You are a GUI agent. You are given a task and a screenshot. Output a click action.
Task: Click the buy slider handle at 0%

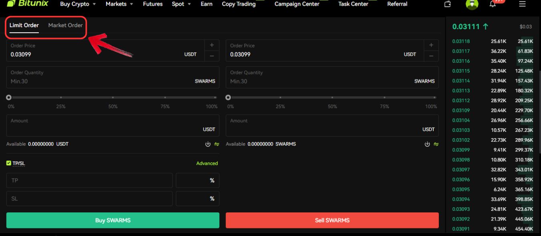(x=9, y=97)
